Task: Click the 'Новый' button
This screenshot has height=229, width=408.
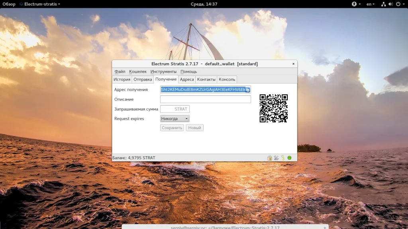Action: point(194,128)
